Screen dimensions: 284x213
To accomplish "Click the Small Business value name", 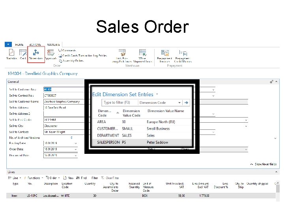I will [x=158, y=129].
